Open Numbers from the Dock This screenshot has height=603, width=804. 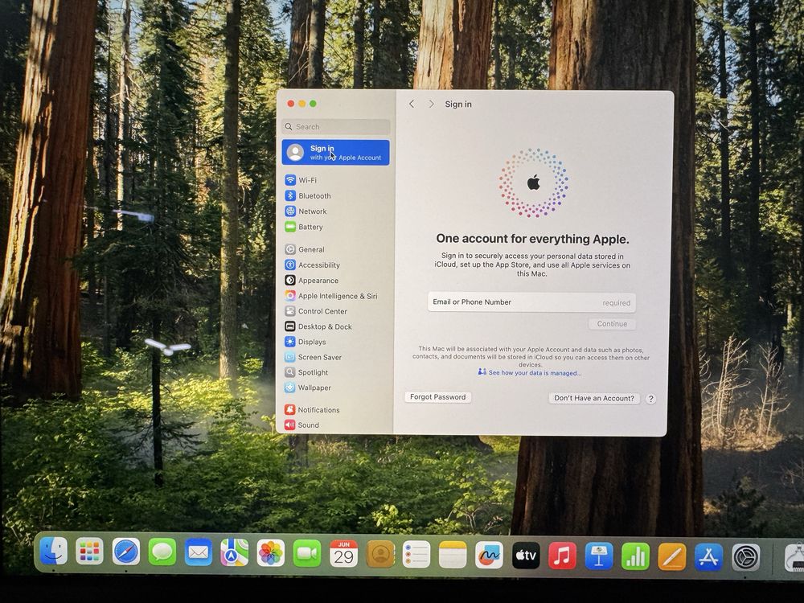tap(635, 556)
